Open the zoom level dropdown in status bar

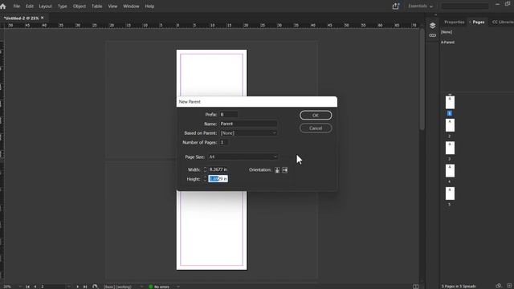click(20, 287)
